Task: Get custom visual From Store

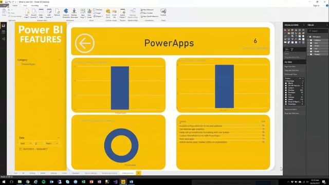Action: click(x=108, y=13)
